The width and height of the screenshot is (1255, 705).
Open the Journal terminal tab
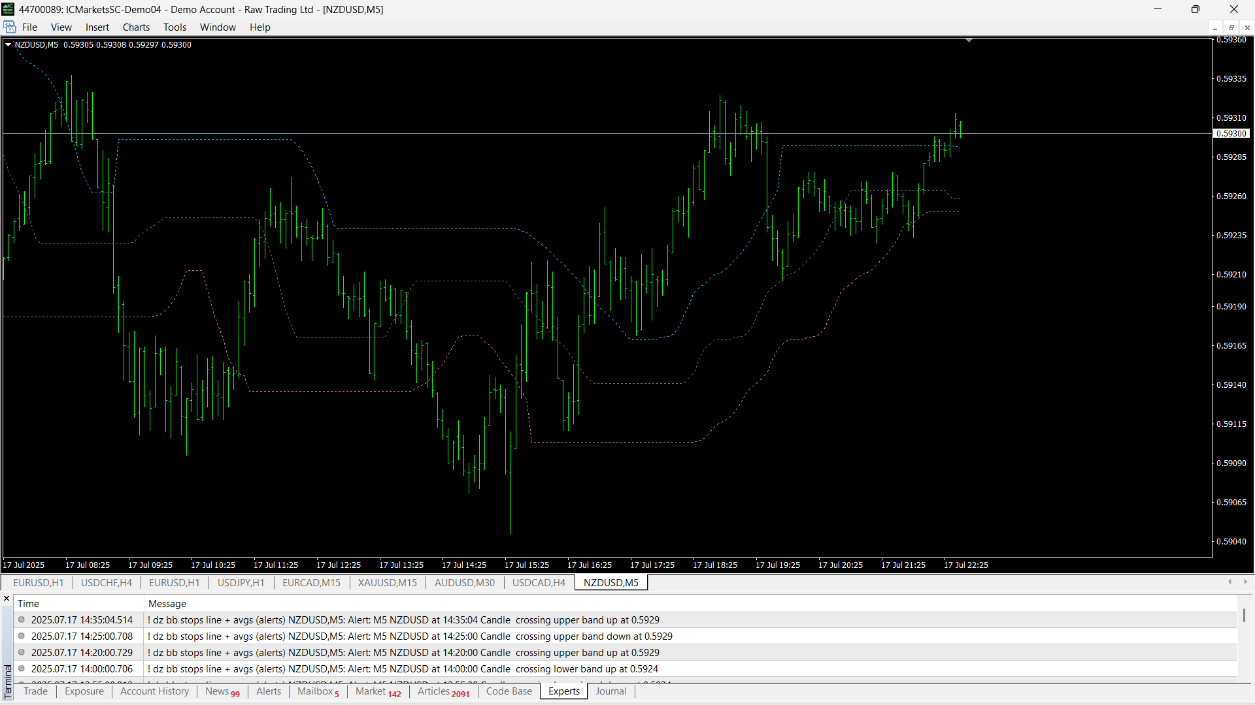(x=611, y=691)
